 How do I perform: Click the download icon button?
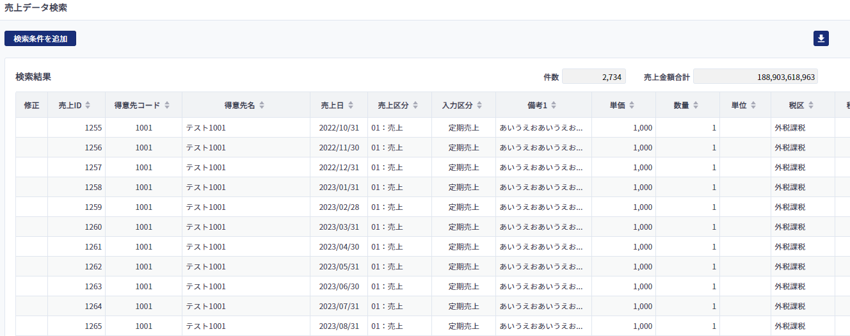(821, 38)
